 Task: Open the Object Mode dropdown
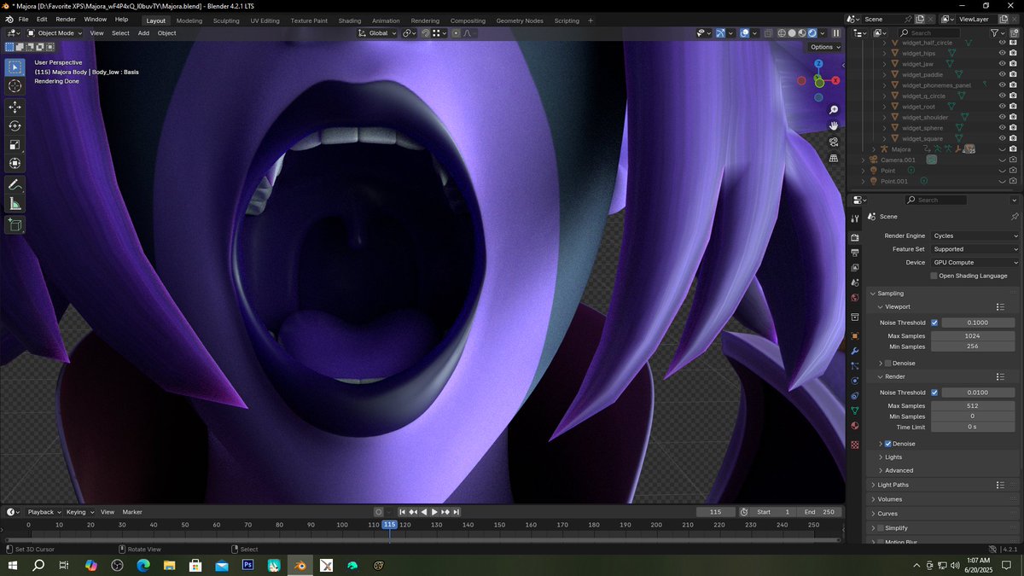[55, 33]
